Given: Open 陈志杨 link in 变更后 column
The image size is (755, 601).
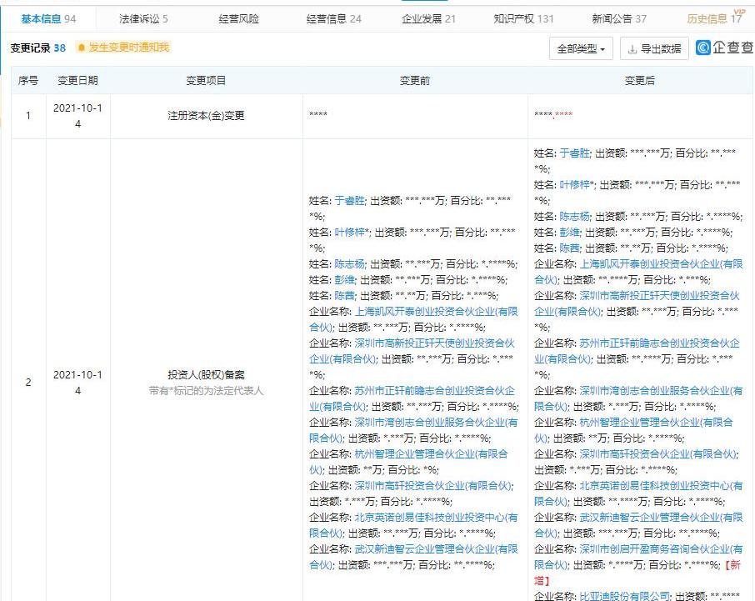Looking at the screenshot, I should 574,217.
